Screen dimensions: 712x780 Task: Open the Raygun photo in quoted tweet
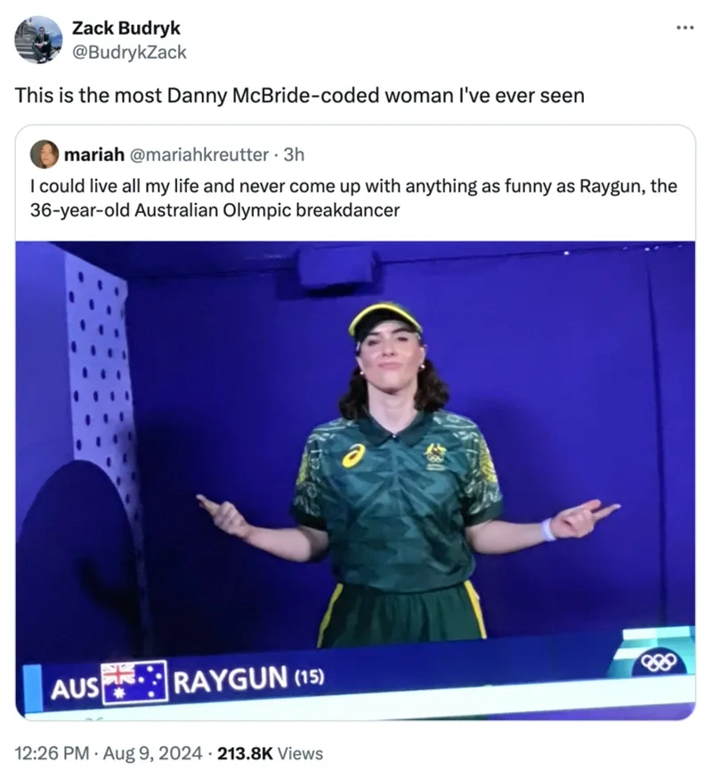355,481
